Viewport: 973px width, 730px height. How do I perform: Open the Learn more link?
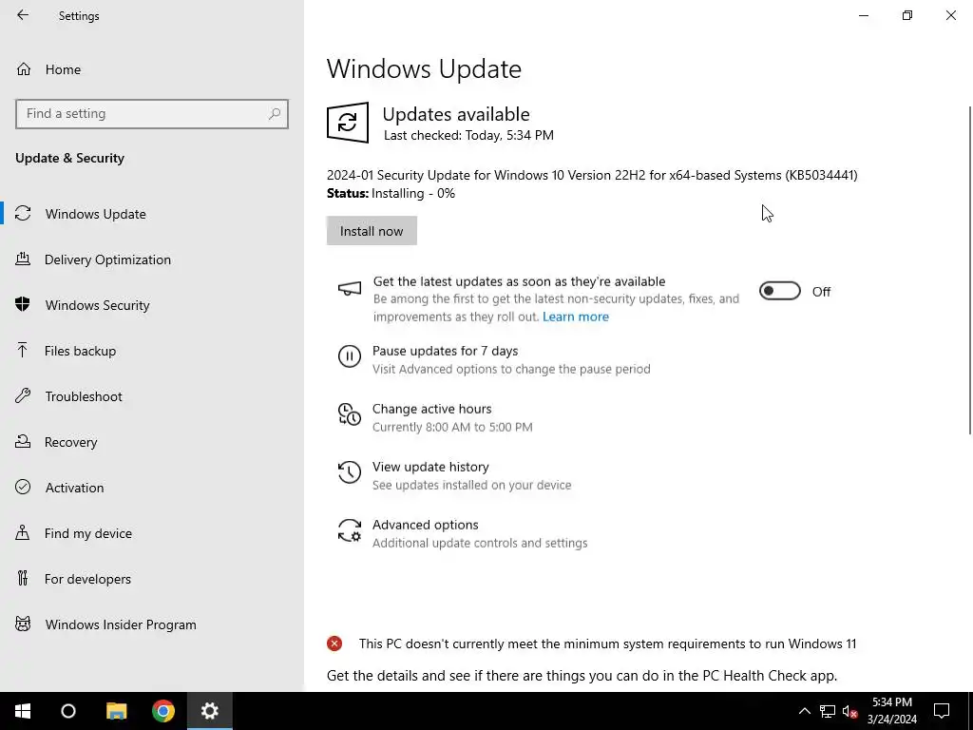click(575, 317)
